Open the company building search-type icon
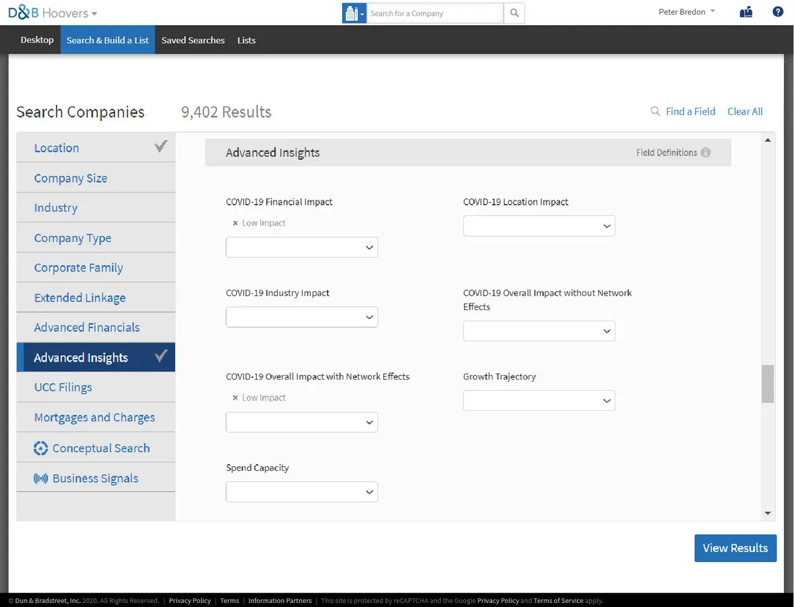 (x=353, y=13)
